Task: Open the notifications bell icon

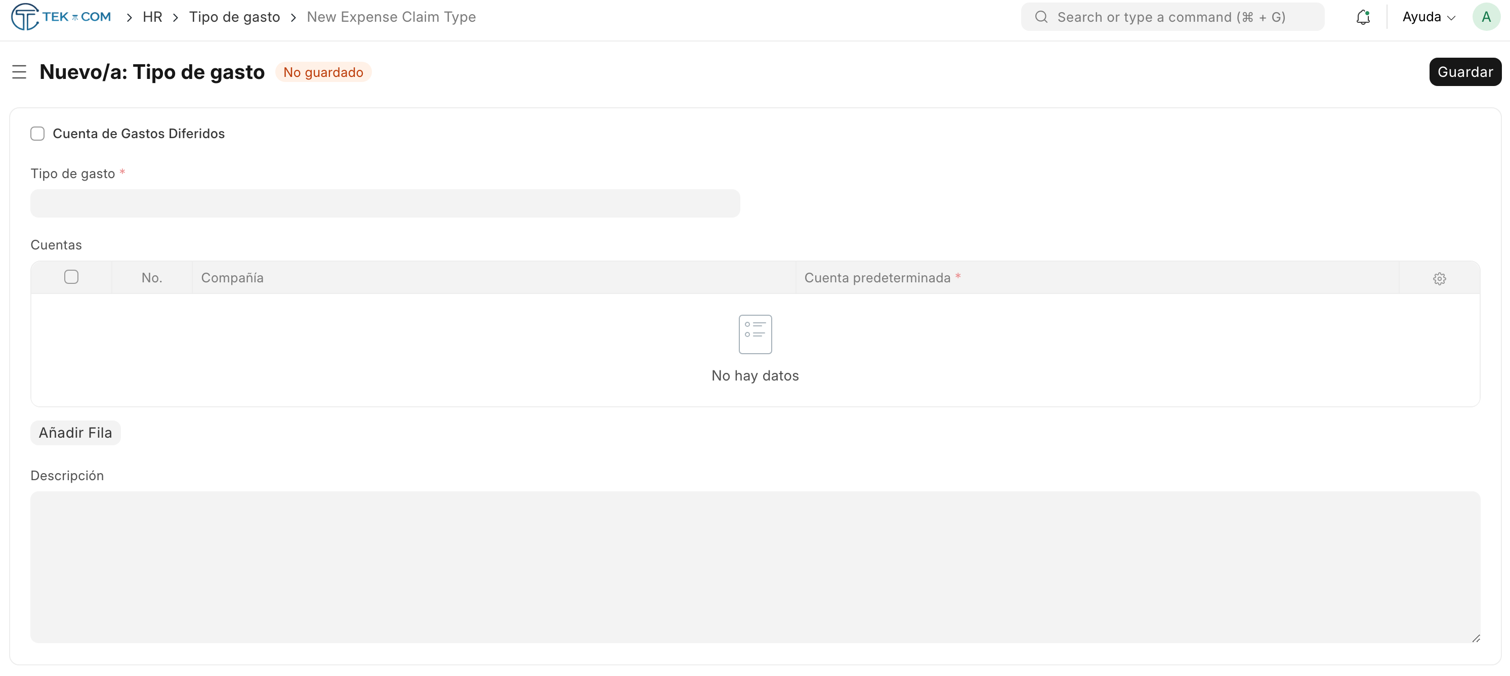Action: pos(1363,17)
